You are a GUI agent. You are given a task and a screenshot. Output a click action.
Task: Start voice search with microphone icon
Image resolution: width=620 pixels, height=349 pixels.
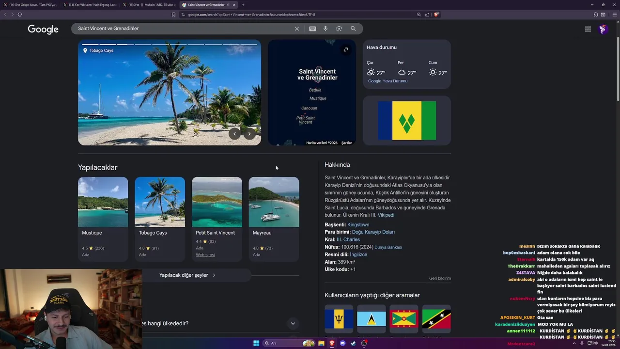tap(325, 29)
